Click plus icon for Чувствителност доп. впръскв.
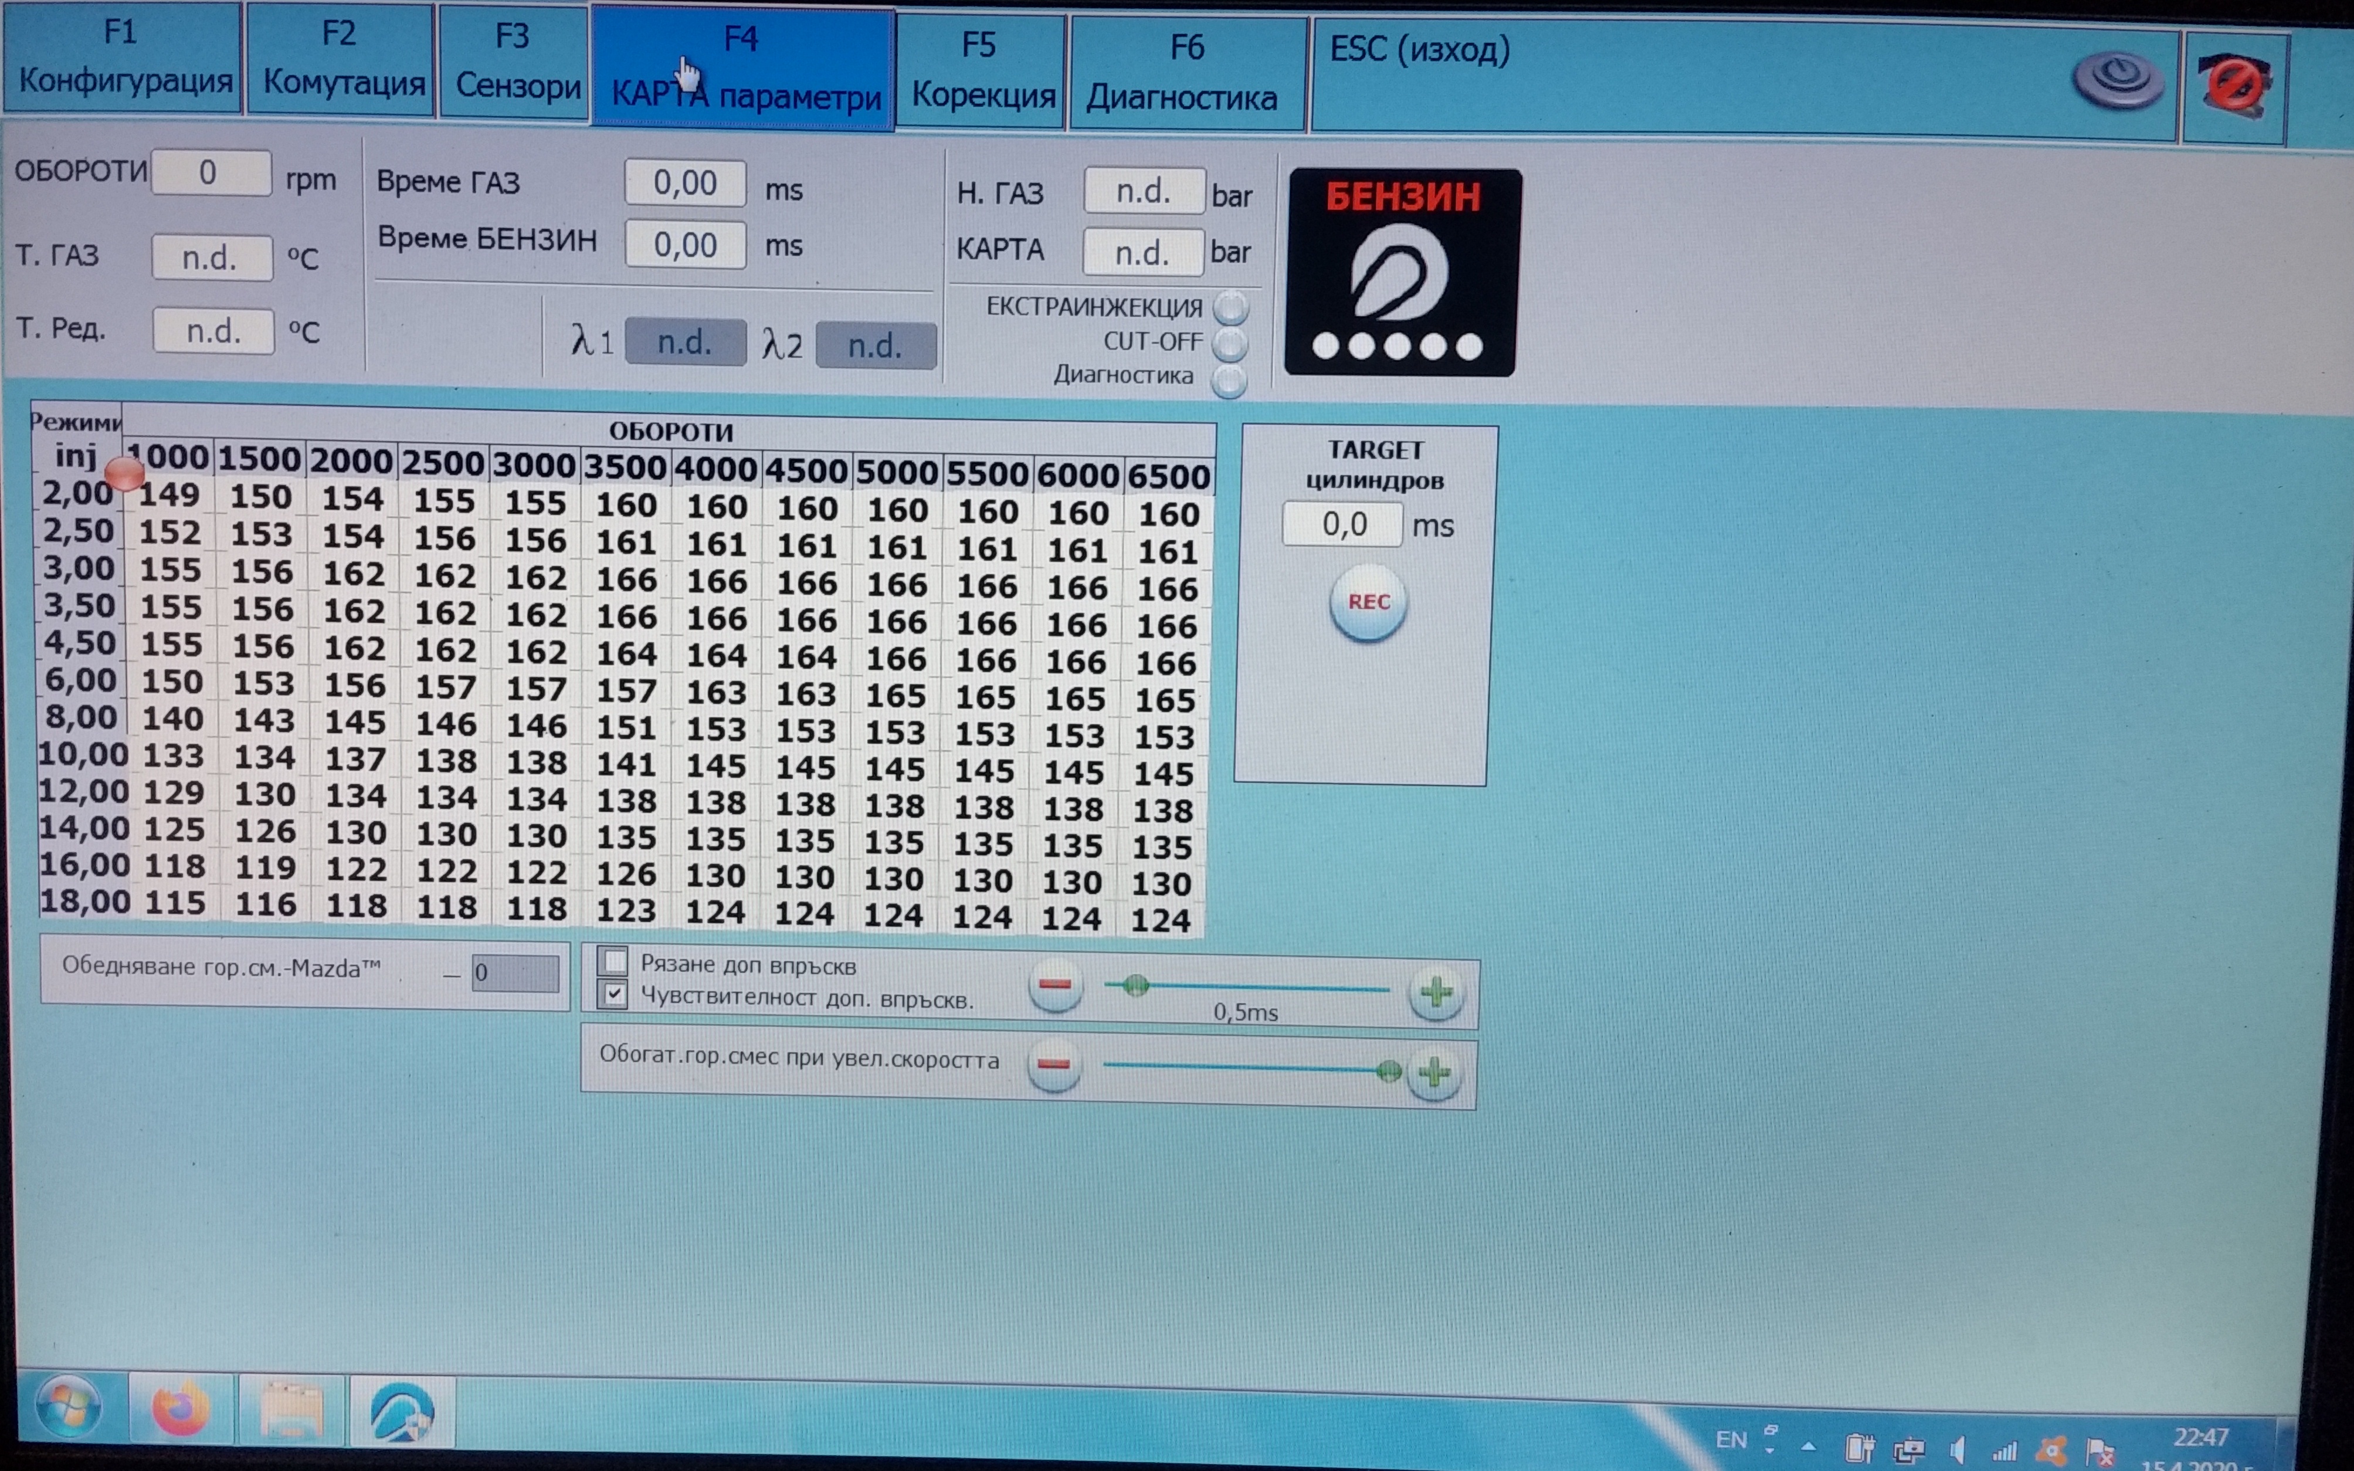Screen dimensions: 2354x1471 (1436, 994)
